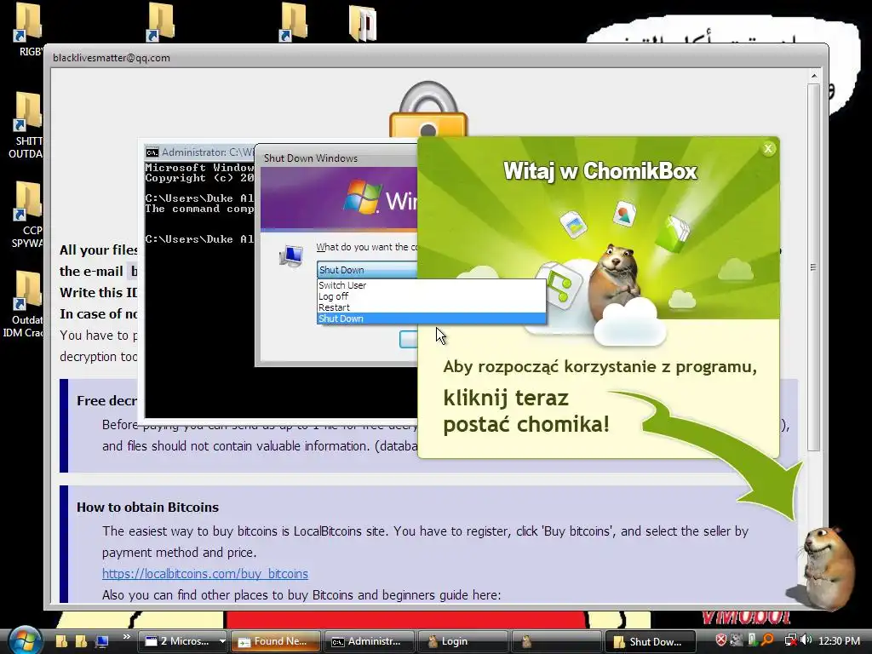This screenshot has width=872, height=654.
Task: Open the Shut Down combo box
Action: (367, 270)
